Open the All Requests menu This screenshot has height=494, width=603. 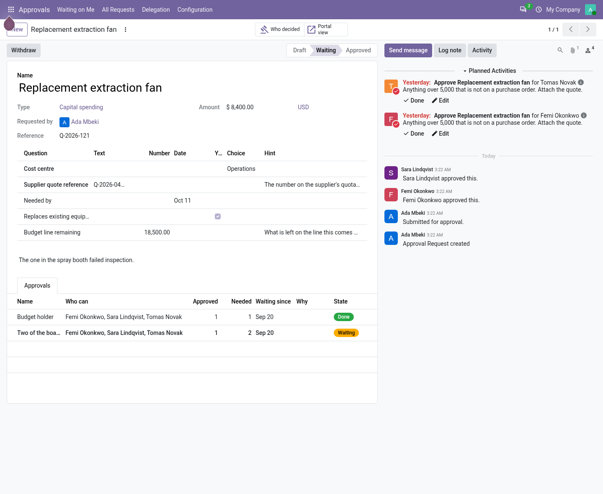(x=118, y=10)
